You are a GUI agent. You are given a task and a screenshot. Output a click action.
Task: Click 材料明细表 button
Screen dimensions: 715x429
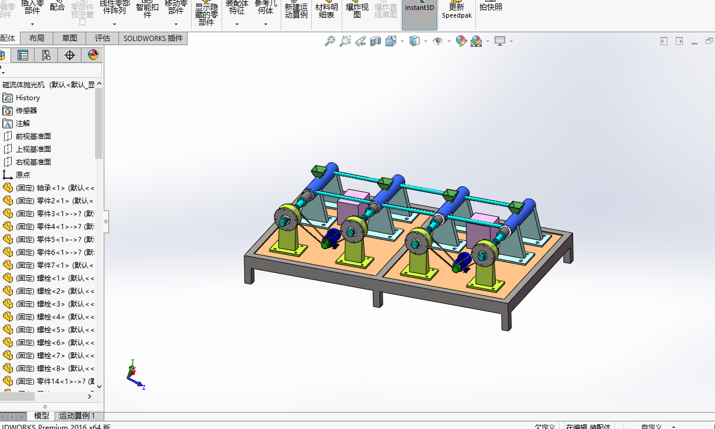tap(326, 10)
